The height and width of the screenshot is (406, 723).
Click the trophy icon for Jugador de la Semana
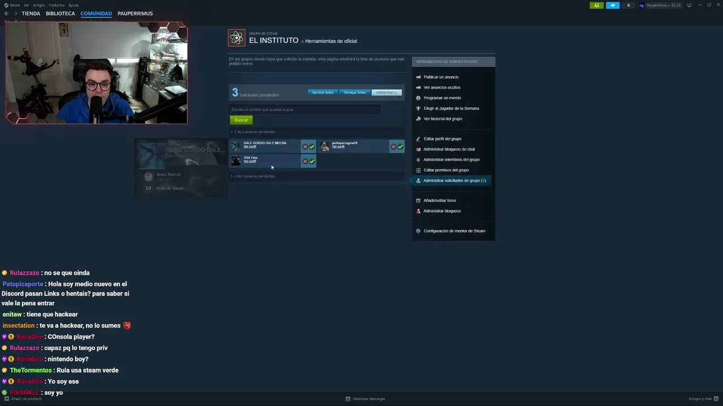418,108
